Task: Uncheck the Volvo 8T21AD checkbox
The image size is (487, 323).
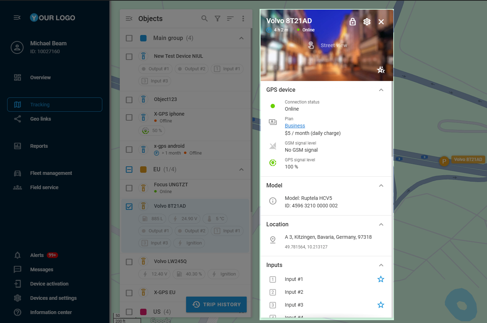Action: (x=129, y=206)
